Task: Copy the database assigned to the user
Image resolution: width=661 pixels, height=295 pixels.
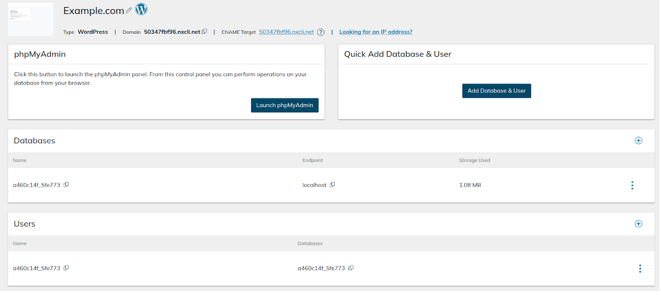Action: 351,268
